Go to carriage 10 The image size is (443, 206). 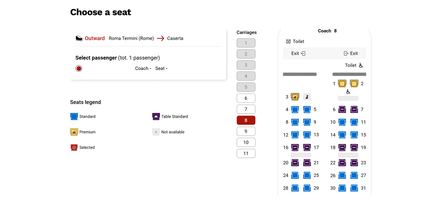[x=246, y=142]
